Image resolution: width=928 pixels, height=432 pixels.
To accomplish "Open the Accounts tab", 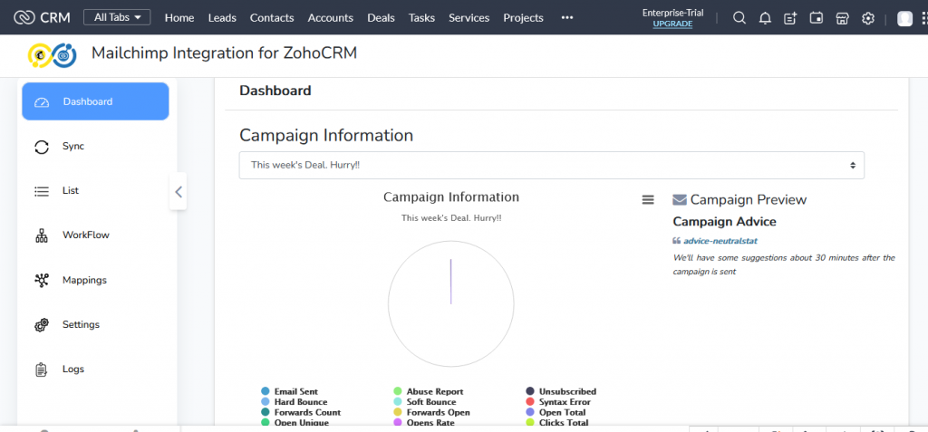I will (x=330, y=18).
